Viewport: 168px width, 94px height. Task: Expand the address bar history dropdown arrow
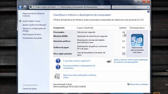click(105, 7)
